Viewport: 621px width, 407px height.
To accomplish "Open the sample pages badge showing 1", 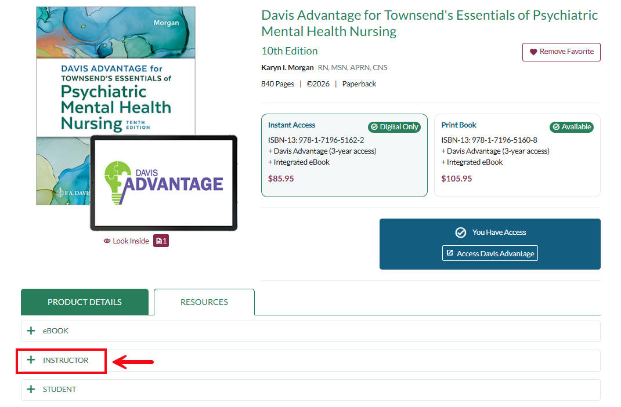I will click(161, 241).
